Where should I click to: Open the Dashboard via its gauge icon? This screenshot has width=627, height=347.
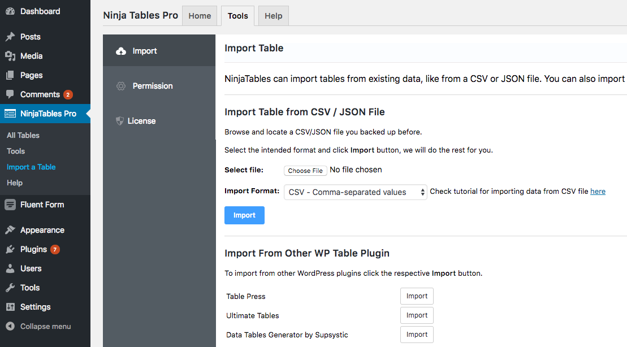(x=9, y=11)
